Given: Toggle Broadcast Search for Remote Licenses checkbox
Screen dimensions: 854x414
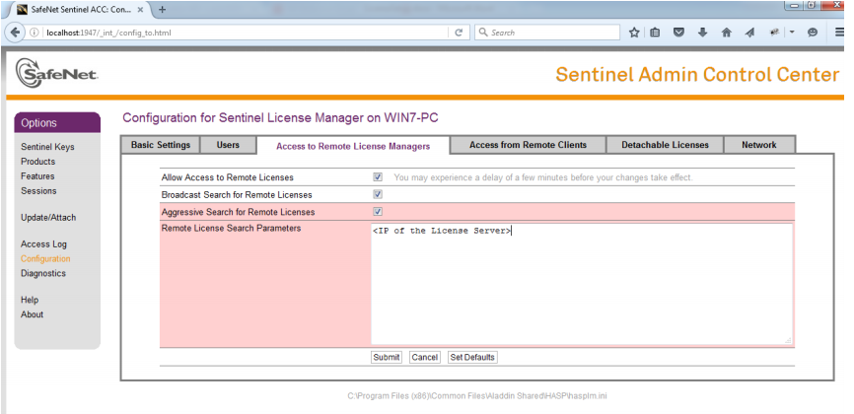Looking at the screenshot, I should click(x=378, y=194).
